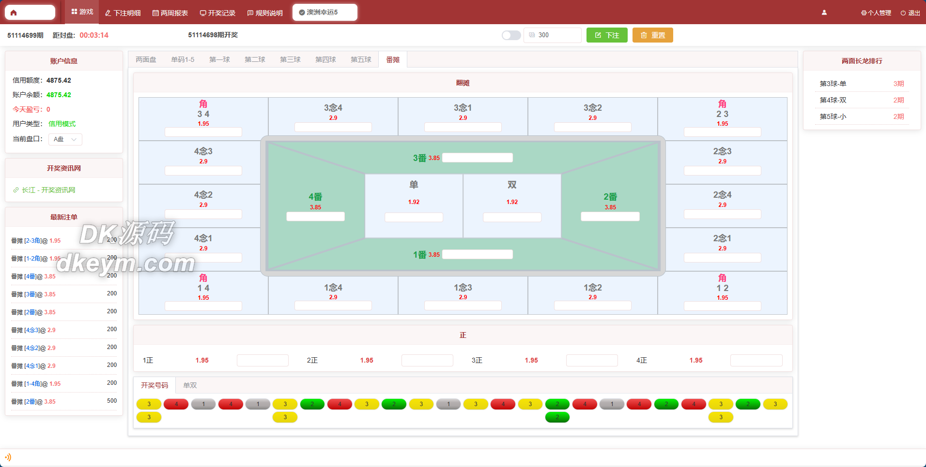Toggle the preset amount switch

click(x=511, y=35)
